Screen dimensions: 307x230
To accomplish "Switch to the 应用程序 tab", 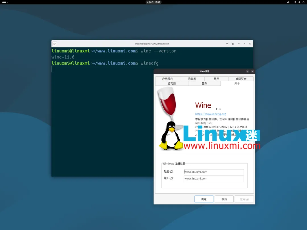I will [168, 79].
